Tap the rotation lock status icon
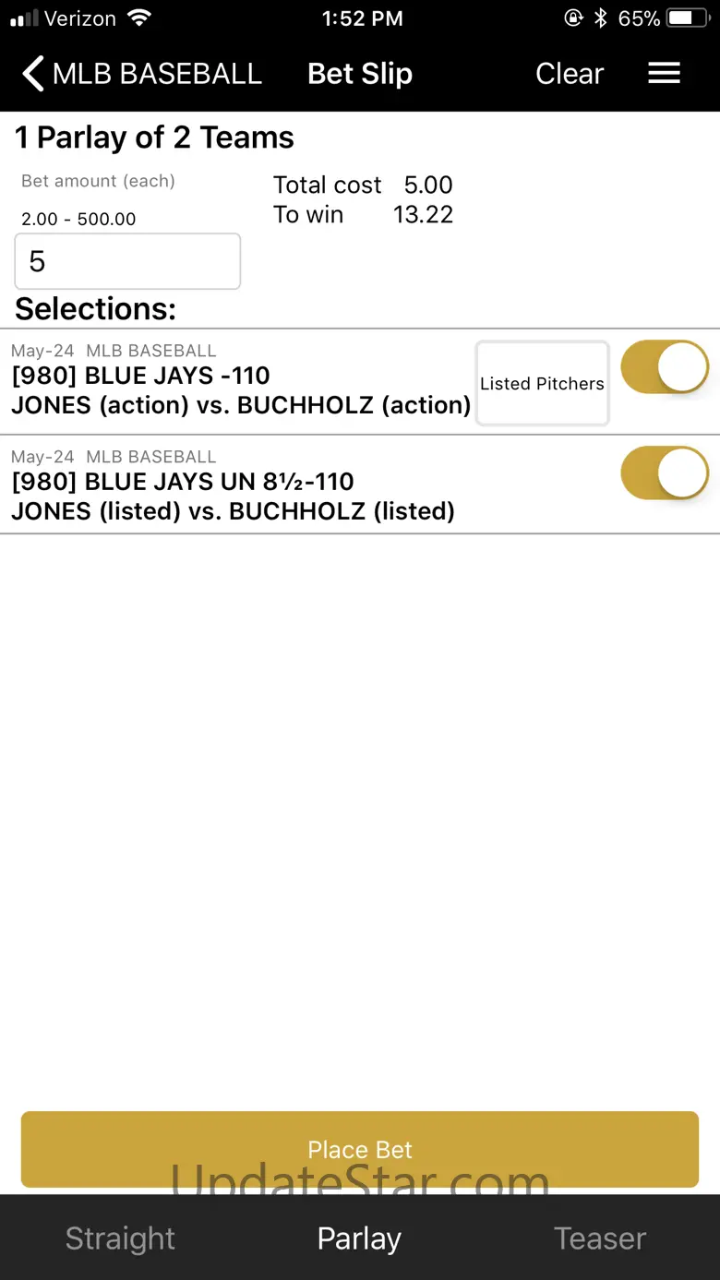Screen dimensions: 720x1280 pyautogui.click(x=573, y=18)
